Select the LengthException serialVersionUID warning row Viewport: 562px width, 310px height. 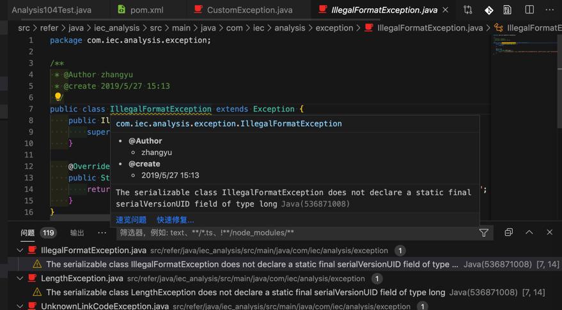pyautogui.click(x=285, y=293)
